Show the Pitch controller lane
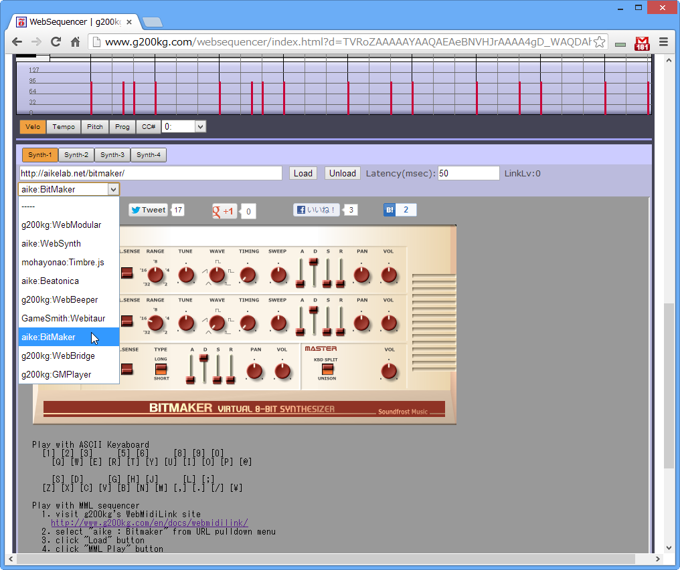This screenshot has width=680, height=570. point(95,126)
